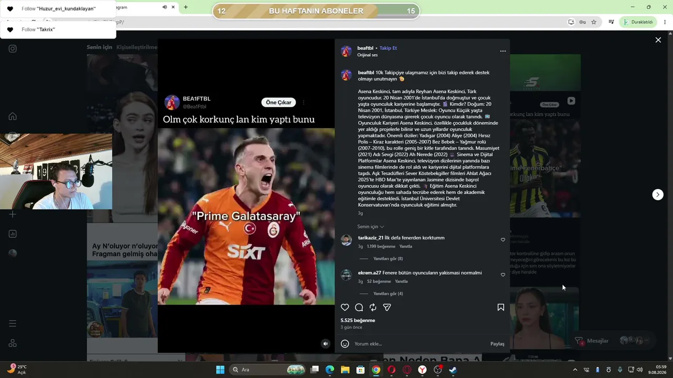The width and height of the screenshot is (673, 378).
Task: Focus the Yorum ekle comment field
Action: point(420,344)
